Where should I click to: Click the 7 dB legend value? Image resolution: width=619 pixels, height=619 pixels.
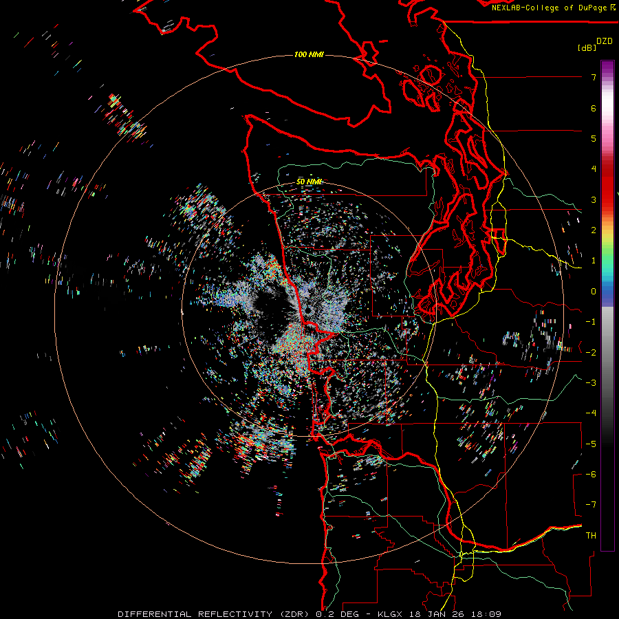594,77
